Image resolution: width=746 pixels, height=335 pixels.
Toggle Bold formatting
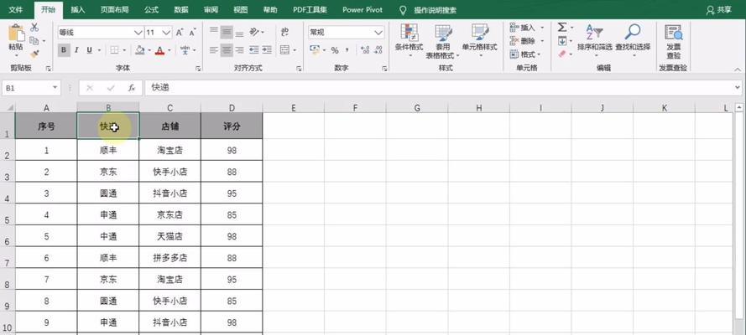pos(64,49)
